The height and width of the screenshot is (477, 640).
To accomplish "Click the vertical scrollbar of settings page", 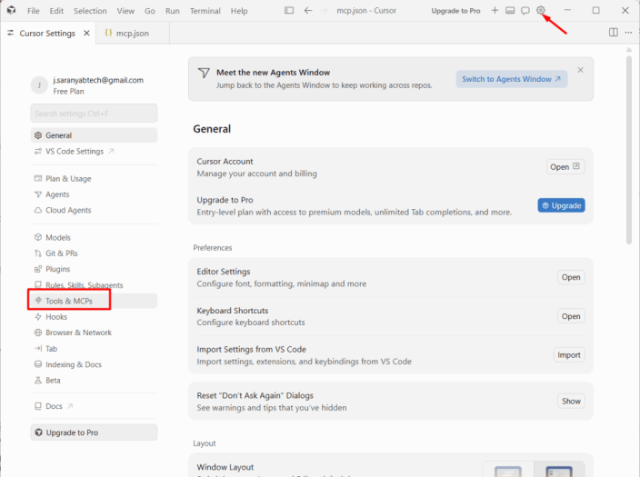I will pyautogui.click(x=628, y=150).
